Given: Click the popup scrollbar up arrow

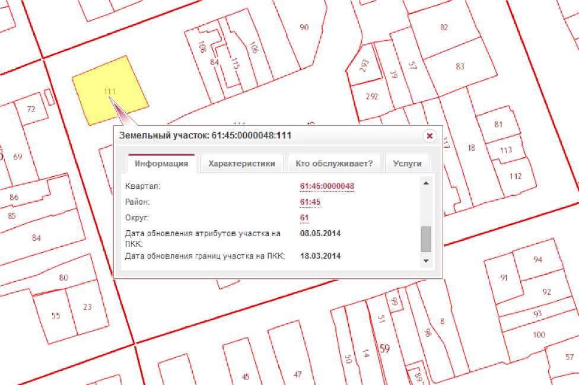Looking at the screenshot, I should 426,183.
